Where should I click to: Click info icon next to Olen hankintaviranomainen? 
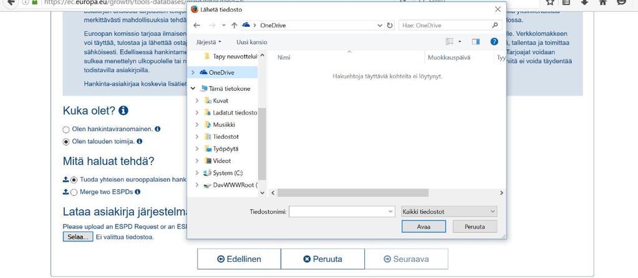point(157,129)
